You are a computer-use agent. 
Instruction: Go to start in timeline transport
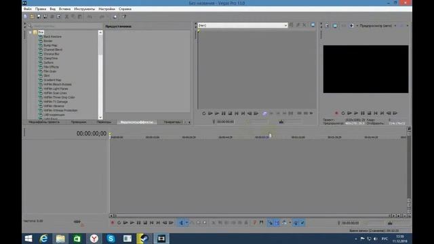pos(152,223)
